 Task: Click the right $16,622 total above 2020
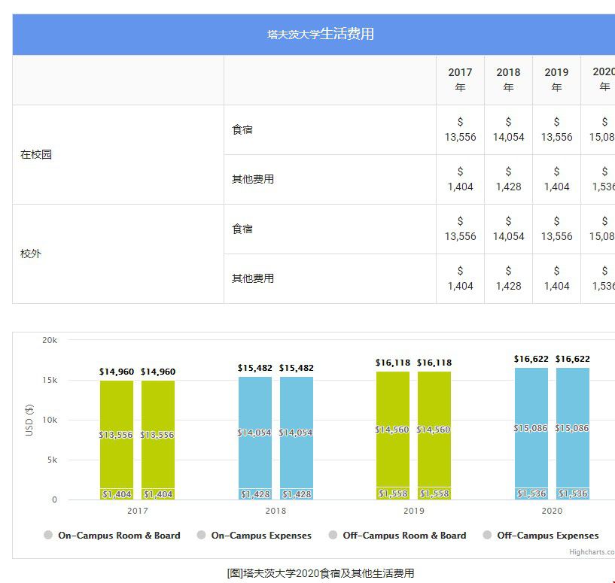point(573,359)
